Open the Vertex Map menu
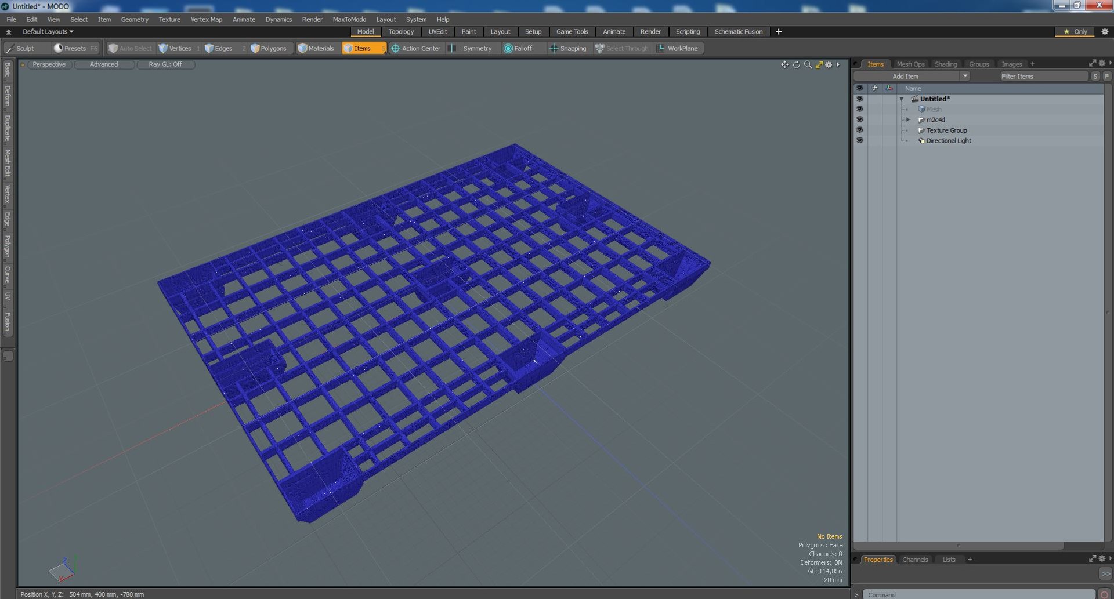1114x599 pixels. 207,19
